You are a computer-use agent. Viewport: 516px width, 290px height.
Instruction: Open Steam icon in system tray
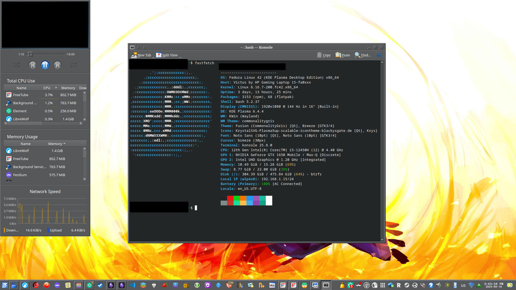pyautogui.click(x=407, y=285)
